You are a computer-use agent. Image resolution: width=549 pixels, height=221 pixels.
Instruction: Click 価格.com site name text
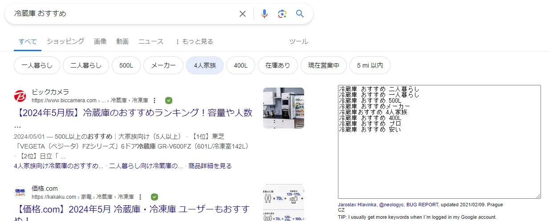point(45,189)
